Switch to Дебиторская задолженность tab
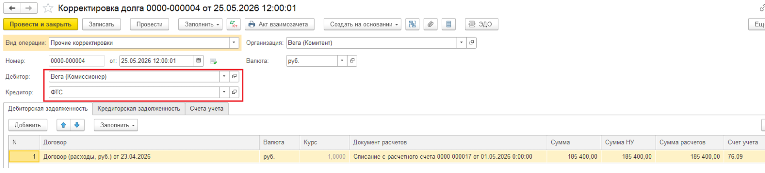This screenshot has height=173, width=765. [x=48, y=109]
